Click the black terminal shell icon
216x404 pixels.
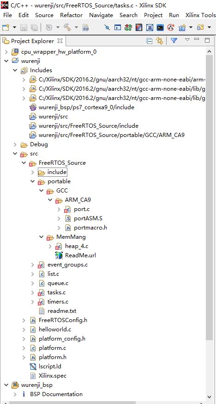[x=160, y=27]
